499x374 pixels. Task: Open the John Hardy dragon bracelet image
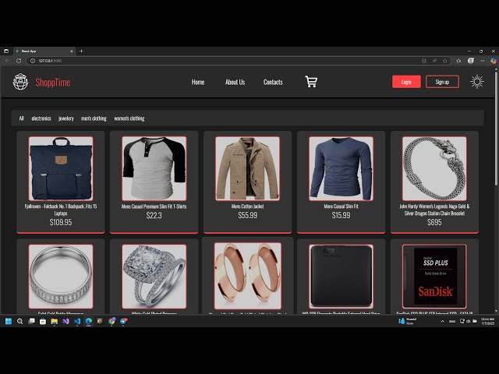(x=434, y=168)
